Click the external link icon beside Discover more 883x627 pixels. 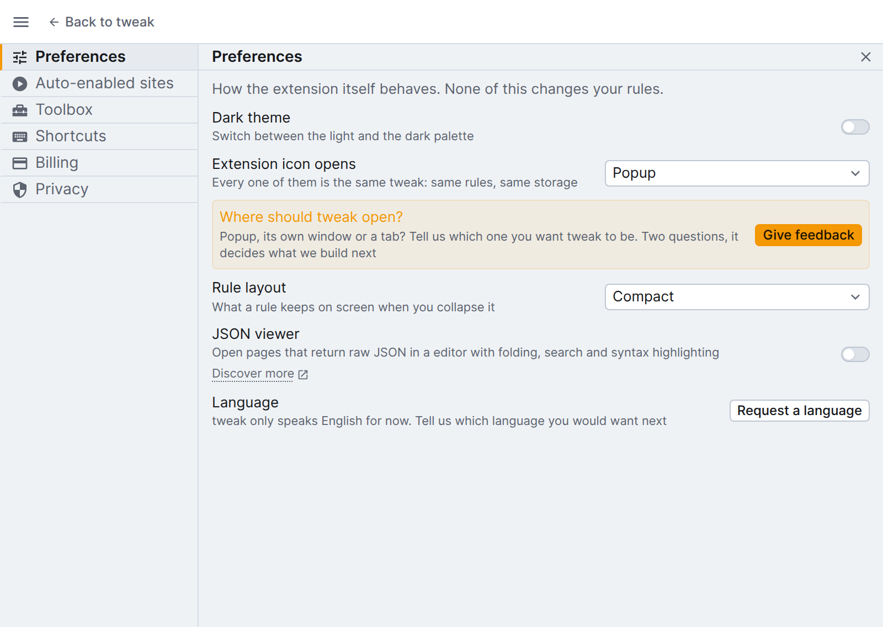pyautogui.click(x=303, y=375)
